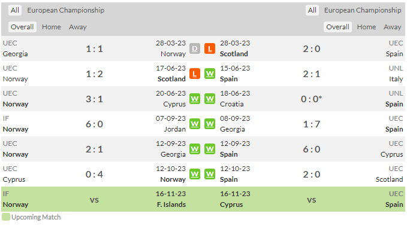Click the green W badge for Croatia-Spain 18-06-23

coord(210,99)
